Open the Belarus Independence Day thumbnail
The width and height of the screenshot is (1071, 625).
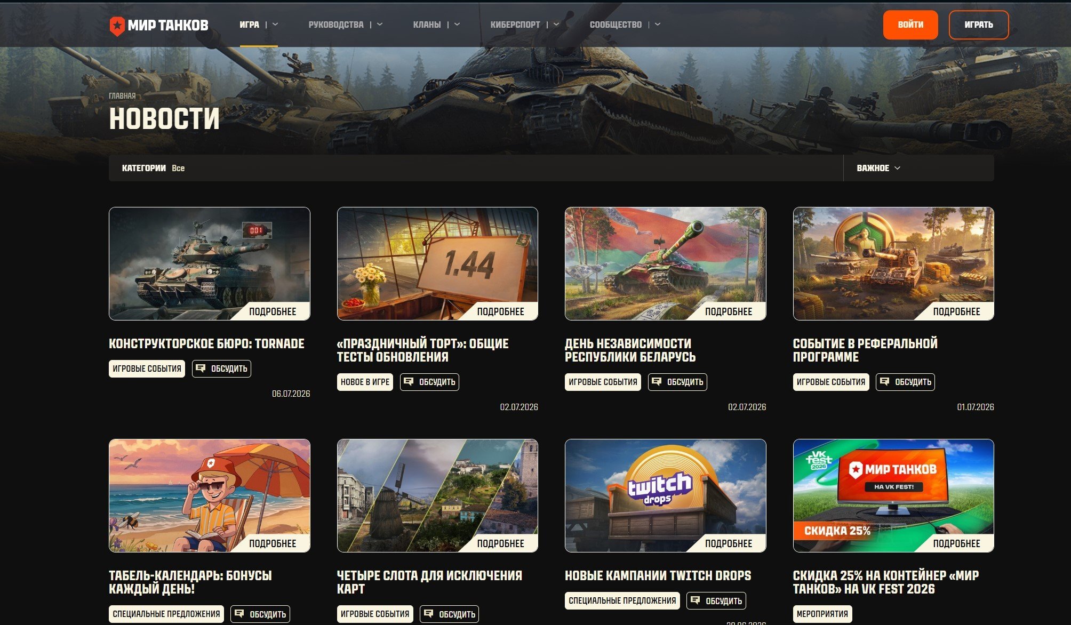(x=666, y=263)
